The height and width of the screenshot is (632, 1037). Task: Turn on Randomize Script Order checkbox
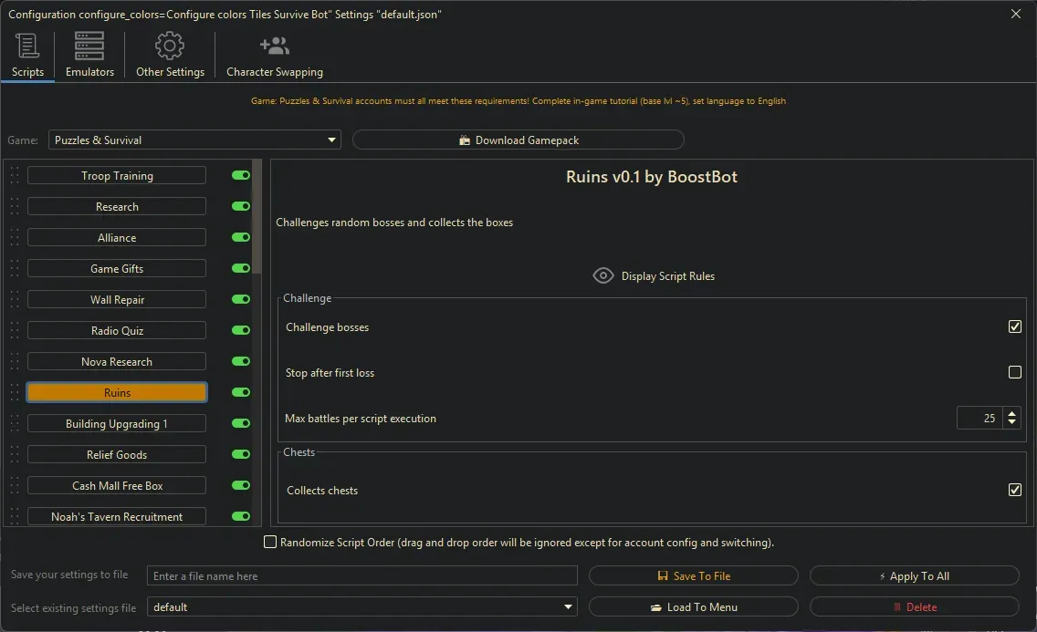pyautogui.click(x=270, y=543)
